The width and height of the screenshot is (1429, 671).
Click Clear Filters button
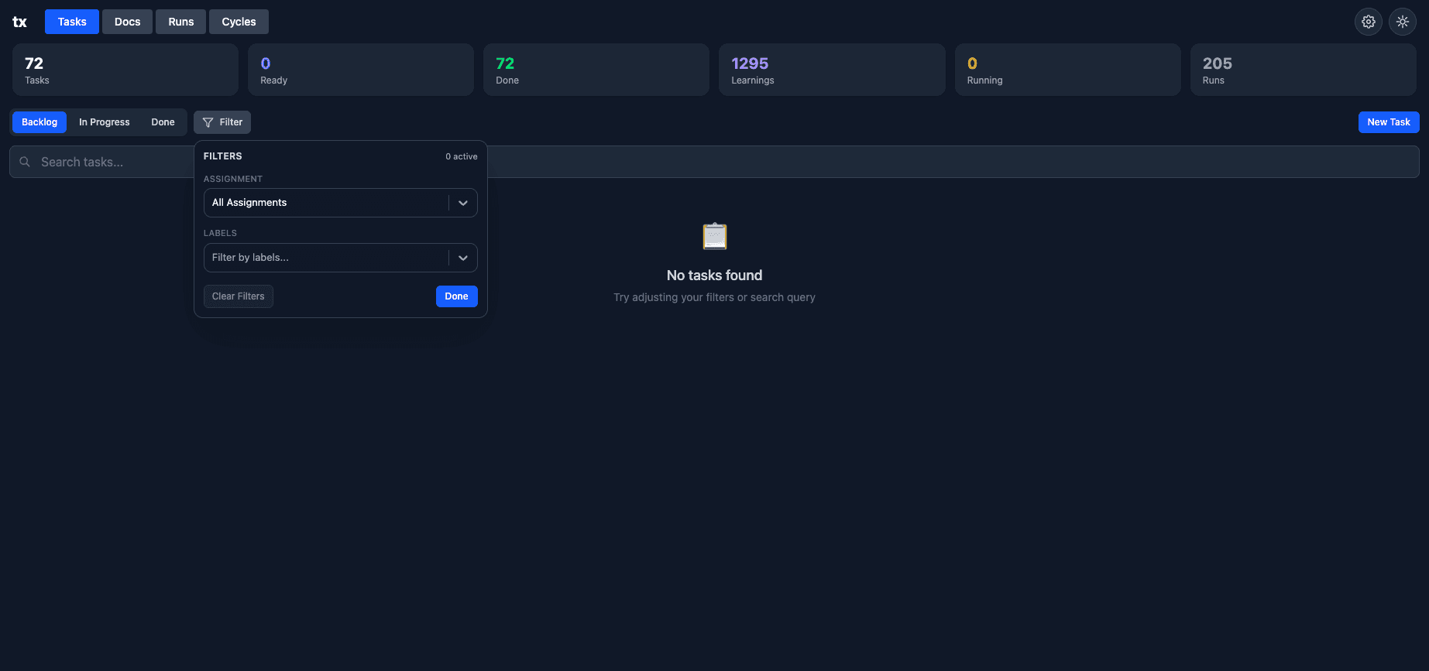(x=239, y=296)
